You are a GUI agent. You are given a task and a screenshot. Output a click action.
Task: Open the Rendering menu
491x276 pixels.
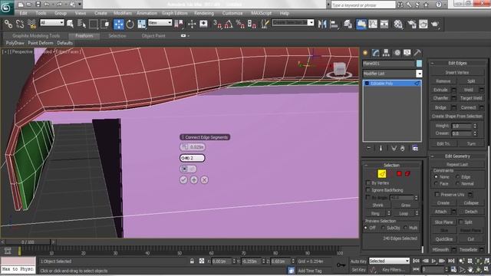click(x=204, y=13)
